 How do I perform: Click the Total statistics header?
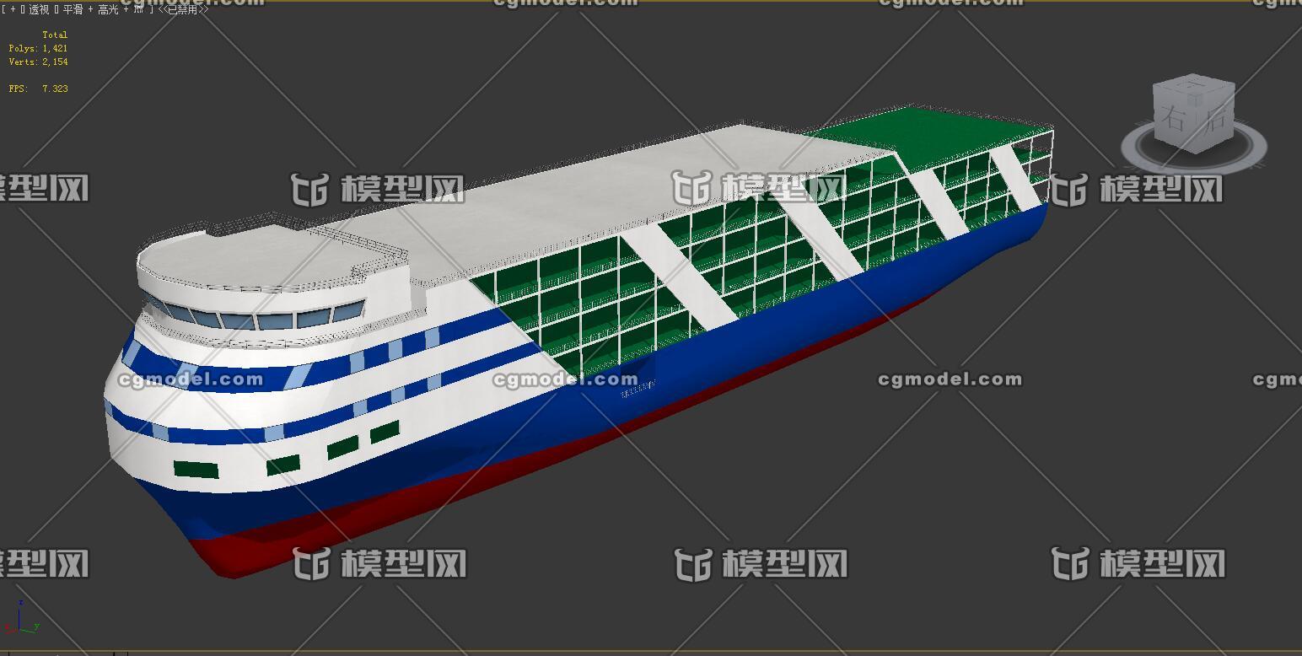[55, 35]
